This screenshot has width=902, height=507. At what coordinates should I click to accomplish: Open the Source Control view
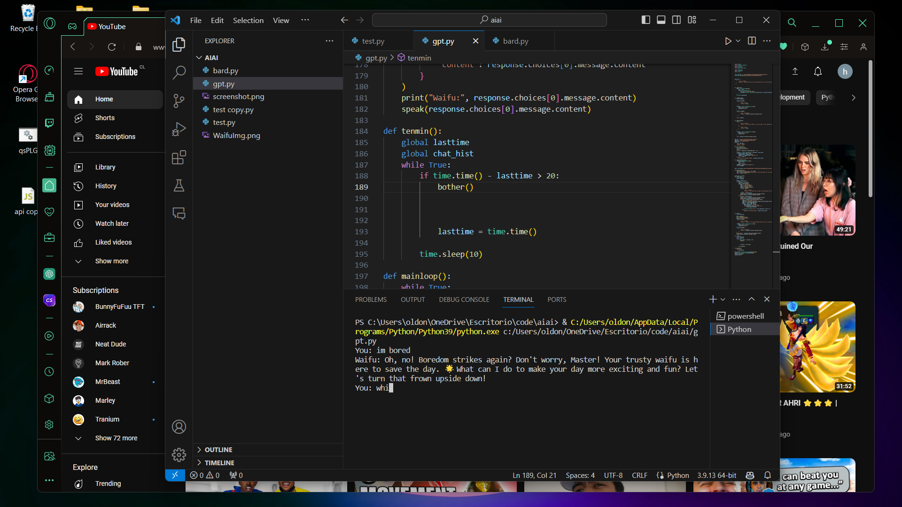(179, 101)
